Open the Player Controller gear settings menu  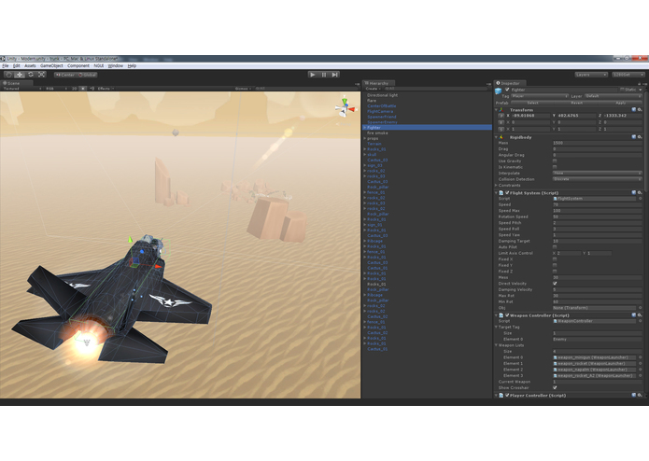[640, 396]
